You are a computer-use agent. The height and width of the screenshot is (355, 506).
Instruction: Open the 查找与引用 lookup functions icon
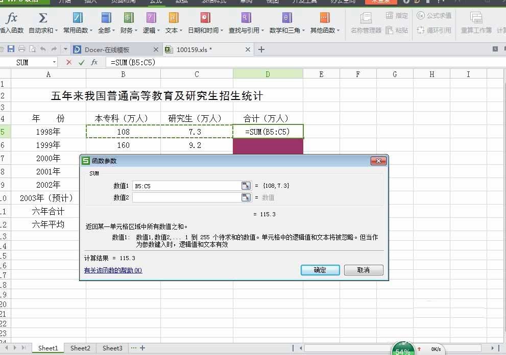(x=246, y=18)
